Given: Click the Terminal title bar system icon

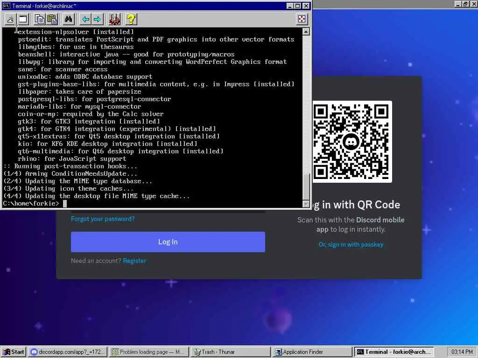Looking at the screenshot, I should pyautogui.click(x=7, y=6).
